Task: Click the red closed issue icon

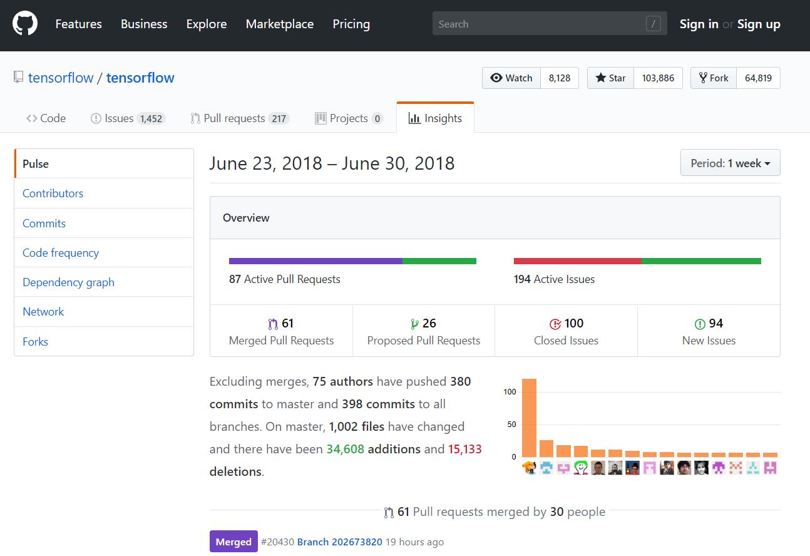Action: coord(555,324)
